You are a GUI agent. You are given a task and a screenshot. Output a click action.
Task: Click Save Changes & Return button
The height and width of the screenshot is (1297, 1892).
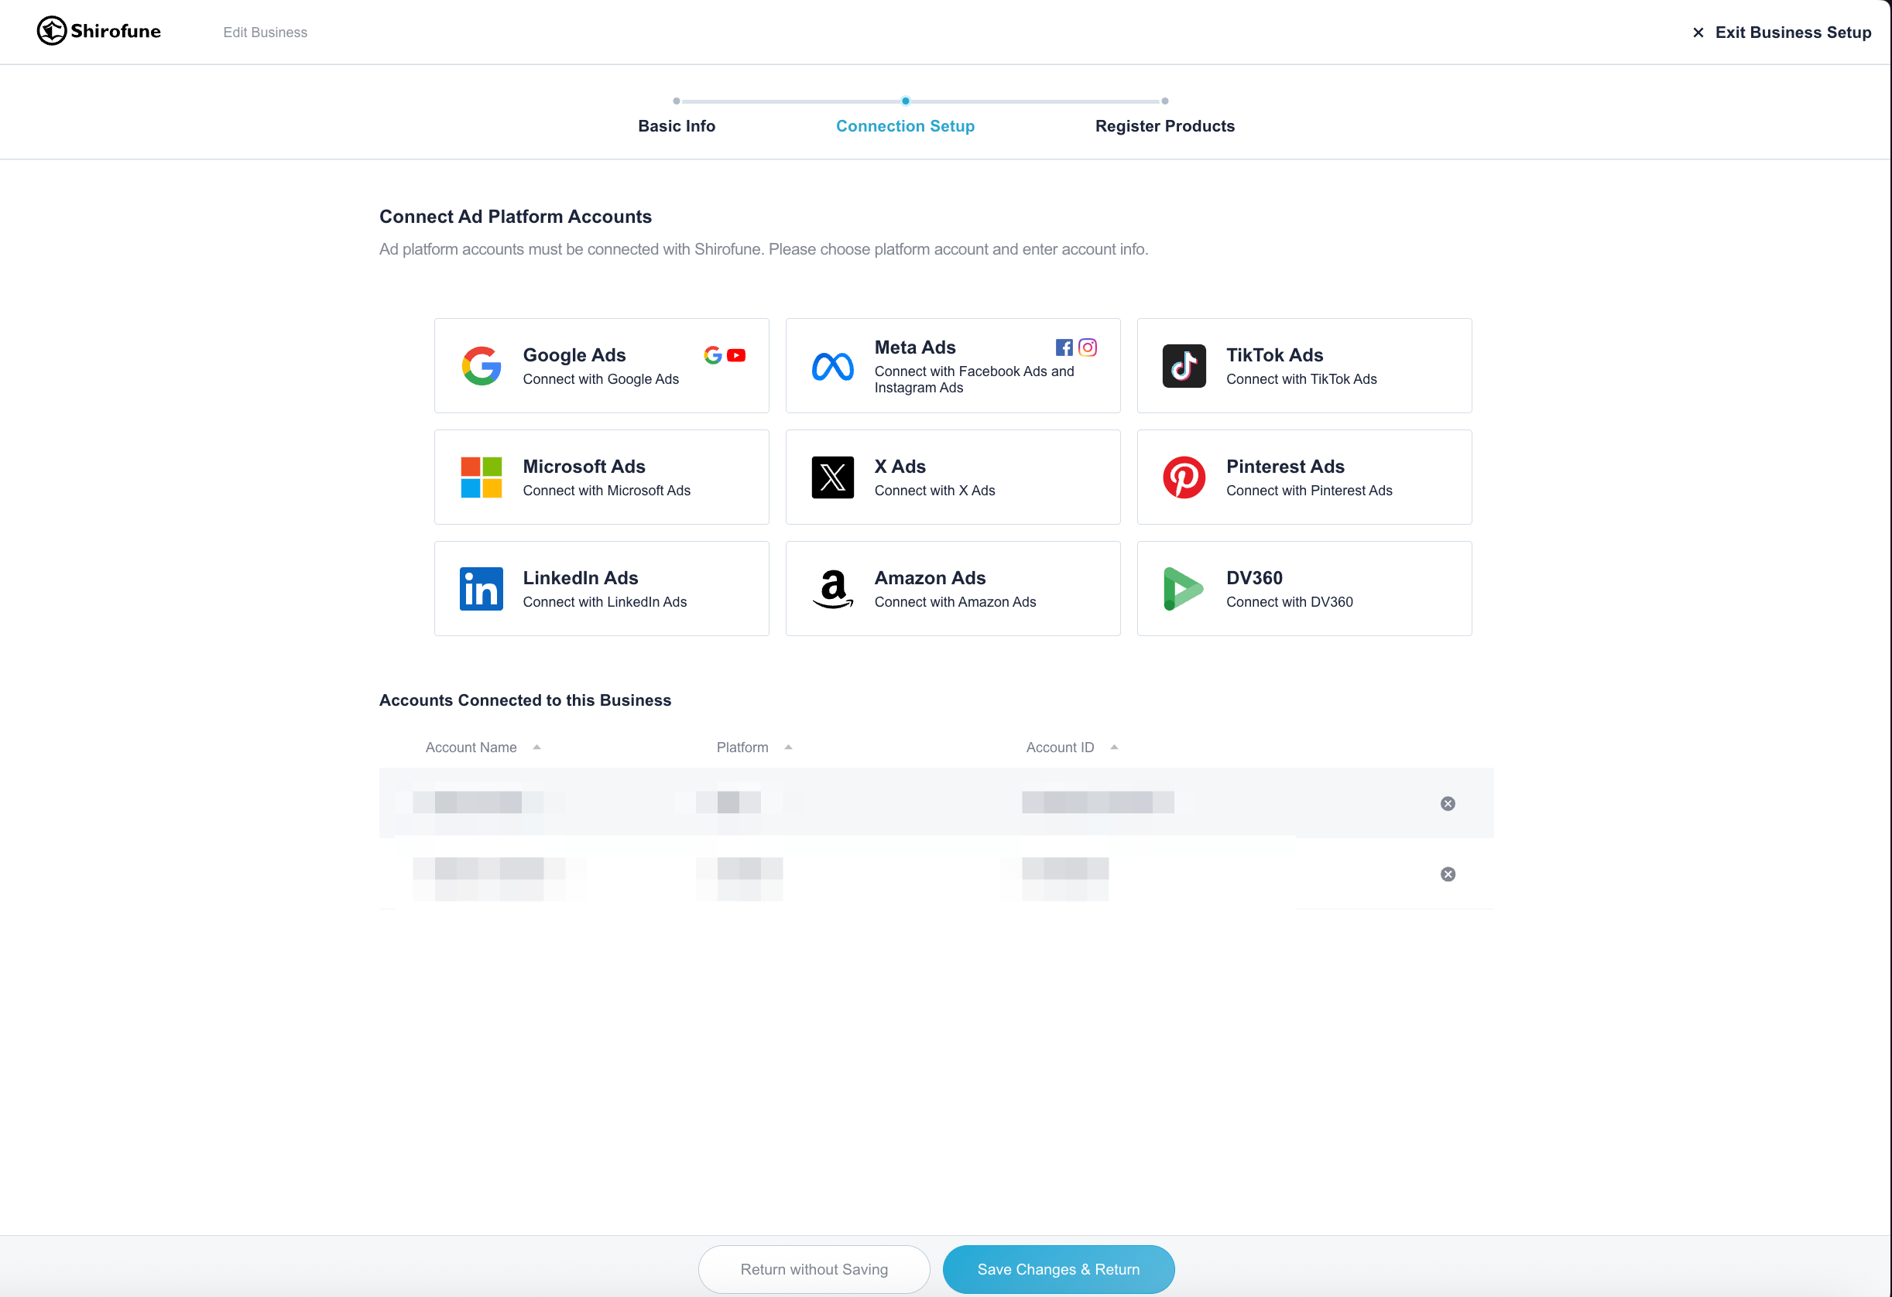1058,1269
